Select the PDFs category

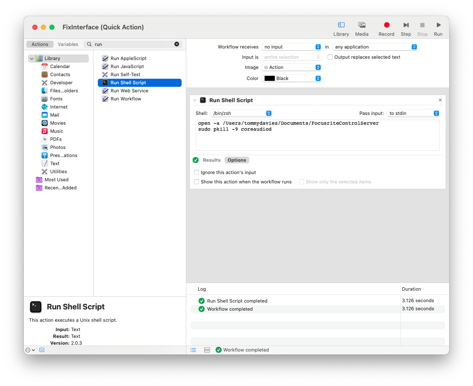tap(55, 140)
